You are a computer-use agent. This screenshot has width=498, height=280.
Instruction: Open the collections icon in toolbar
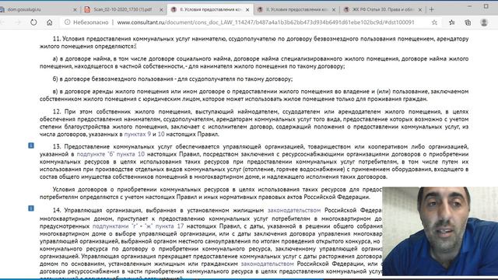click(x=468, y=23)
